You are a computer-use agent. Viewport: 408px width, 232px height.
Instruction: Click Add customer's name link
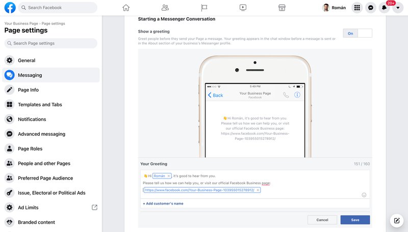[163, 204]
